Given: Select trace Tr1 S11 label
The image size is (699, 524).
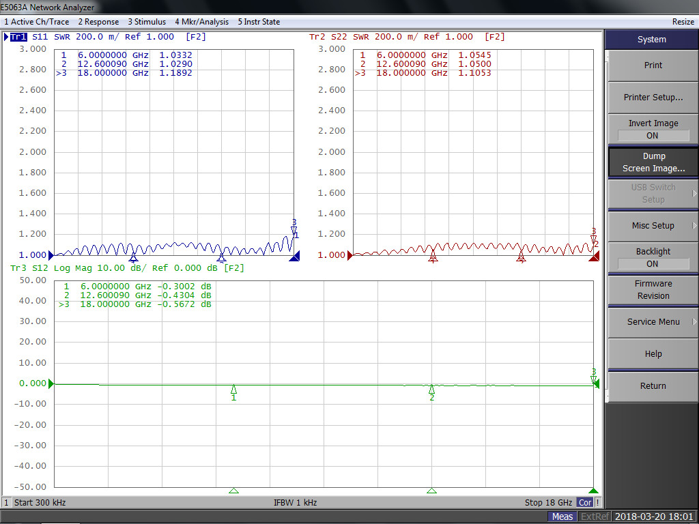Looking at the screenshot, I should click(29, 37).
